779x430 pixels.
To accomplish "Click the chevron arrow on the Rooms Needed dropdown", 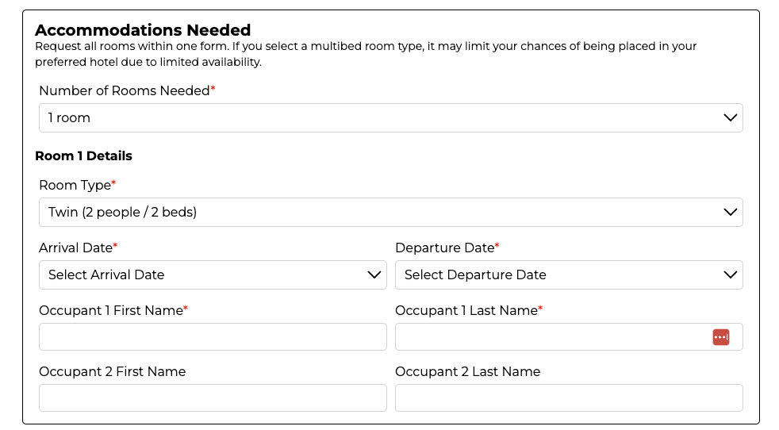I will coord(730,118).
